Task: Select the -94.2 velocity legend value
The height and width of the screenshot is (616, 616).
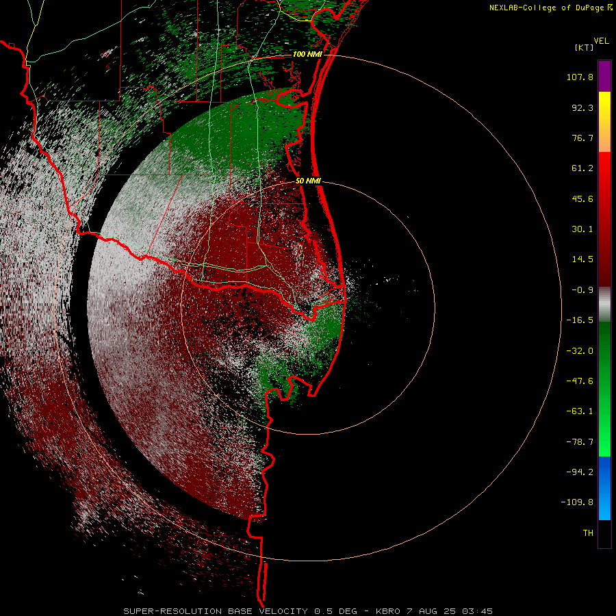Action: (x=580, y=472)
